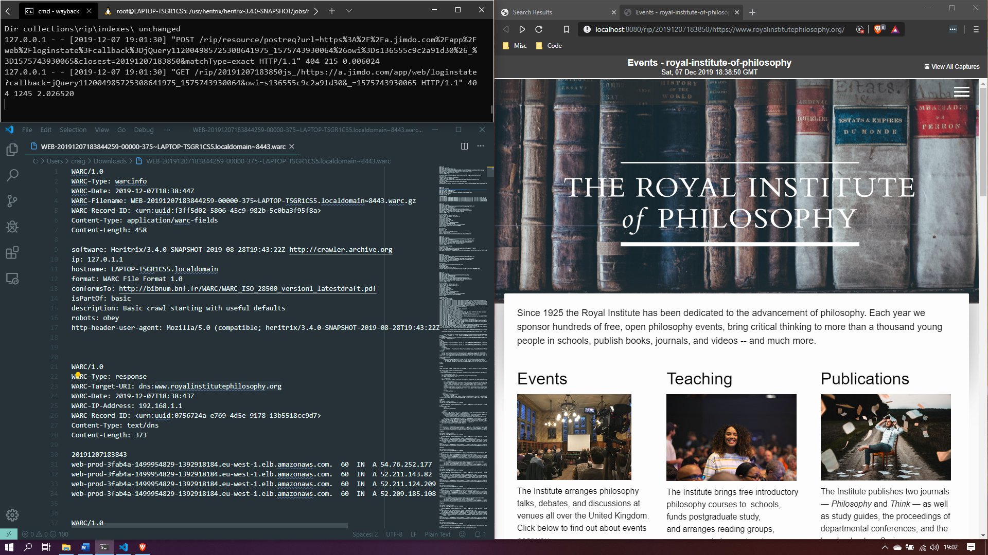988x555 pixels.
Task: Switch to cmd - wayback terminal tab
Action: point(58,11)
